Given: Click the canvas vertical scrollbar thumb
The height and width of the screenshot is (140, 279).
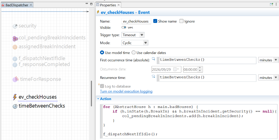Looking at the screenshot, I should (91, 93).
